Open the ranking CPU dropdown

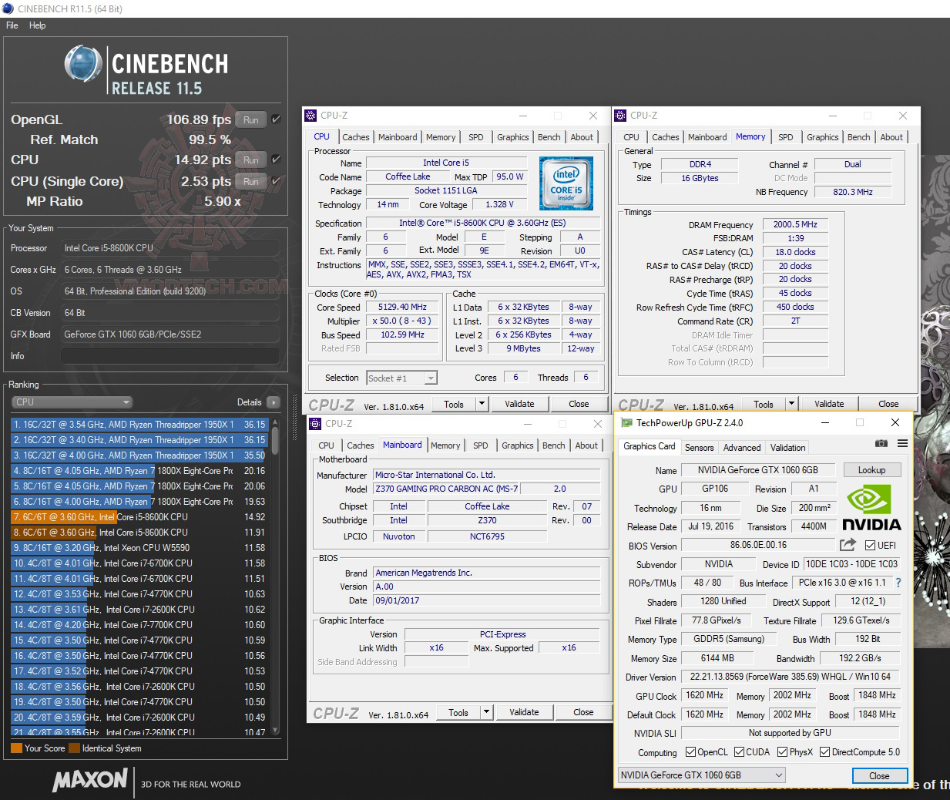pos(72,402)
